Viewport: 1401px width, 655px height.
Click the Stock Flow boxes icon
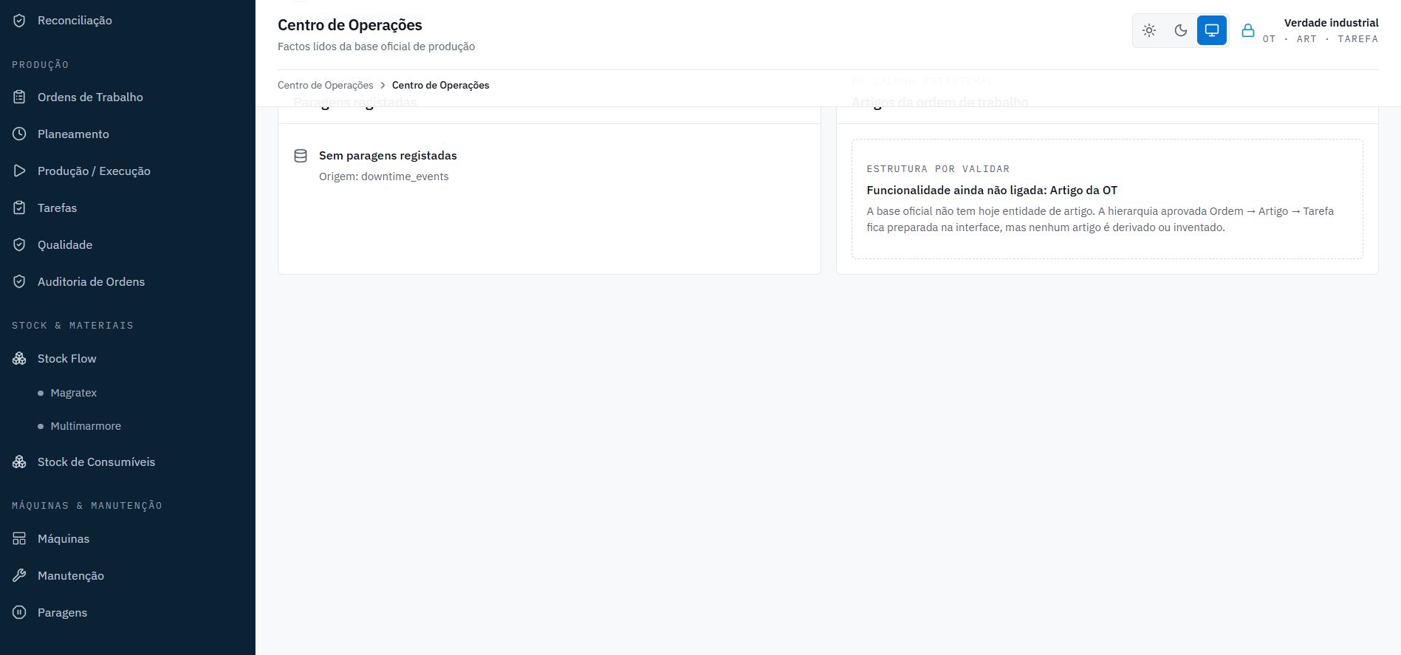(19, 359)
